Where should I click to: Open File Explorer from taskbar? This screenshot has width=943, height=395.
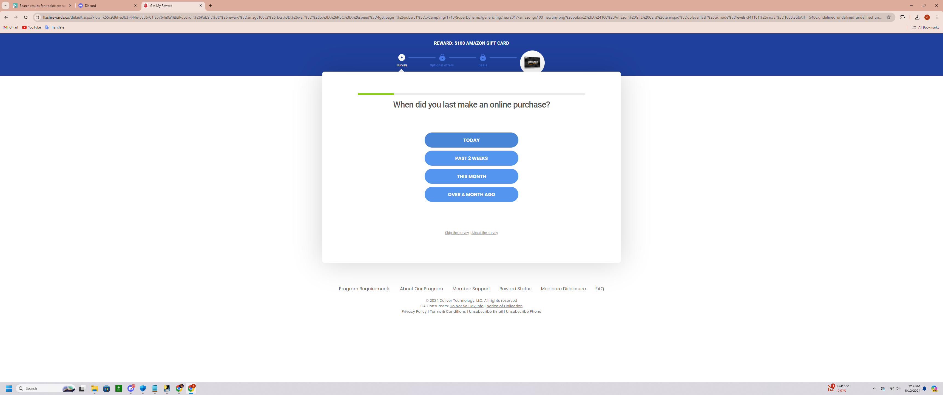point(95,388)
